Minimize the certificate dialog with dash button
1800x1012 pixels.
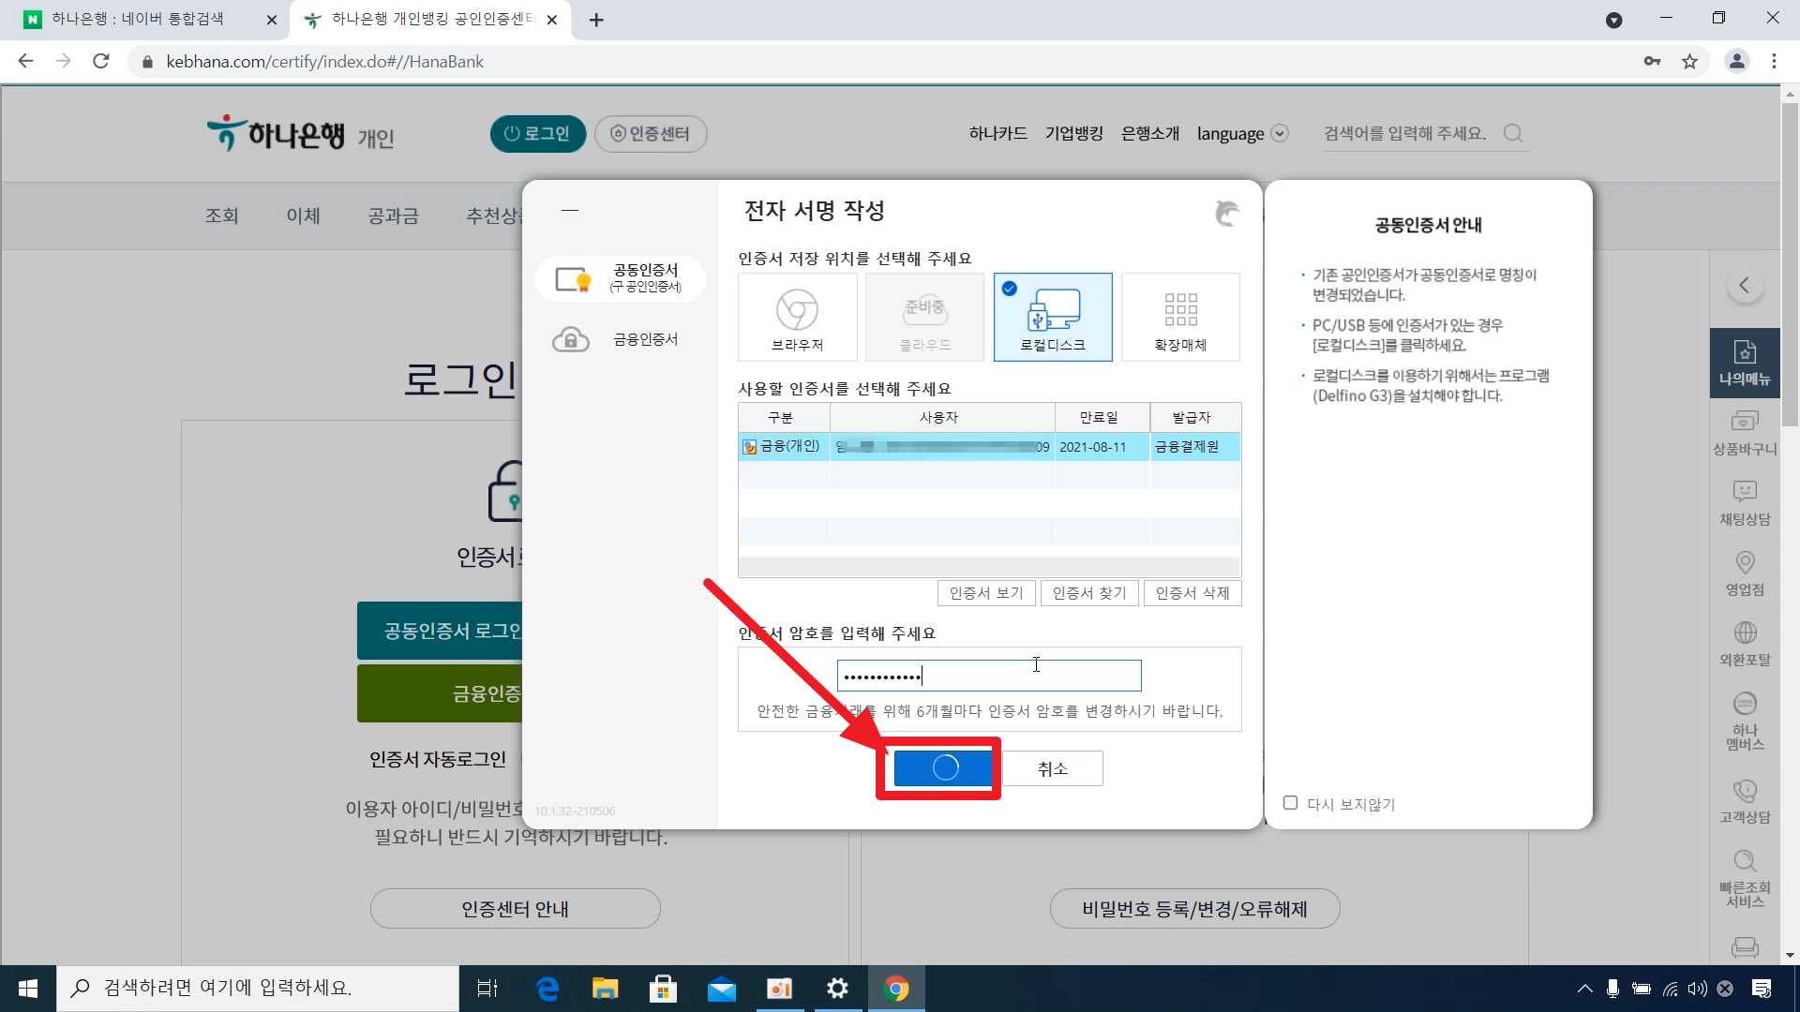(569, 211)
